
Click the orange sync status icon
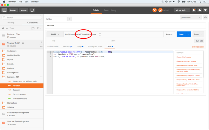(160, 10)
